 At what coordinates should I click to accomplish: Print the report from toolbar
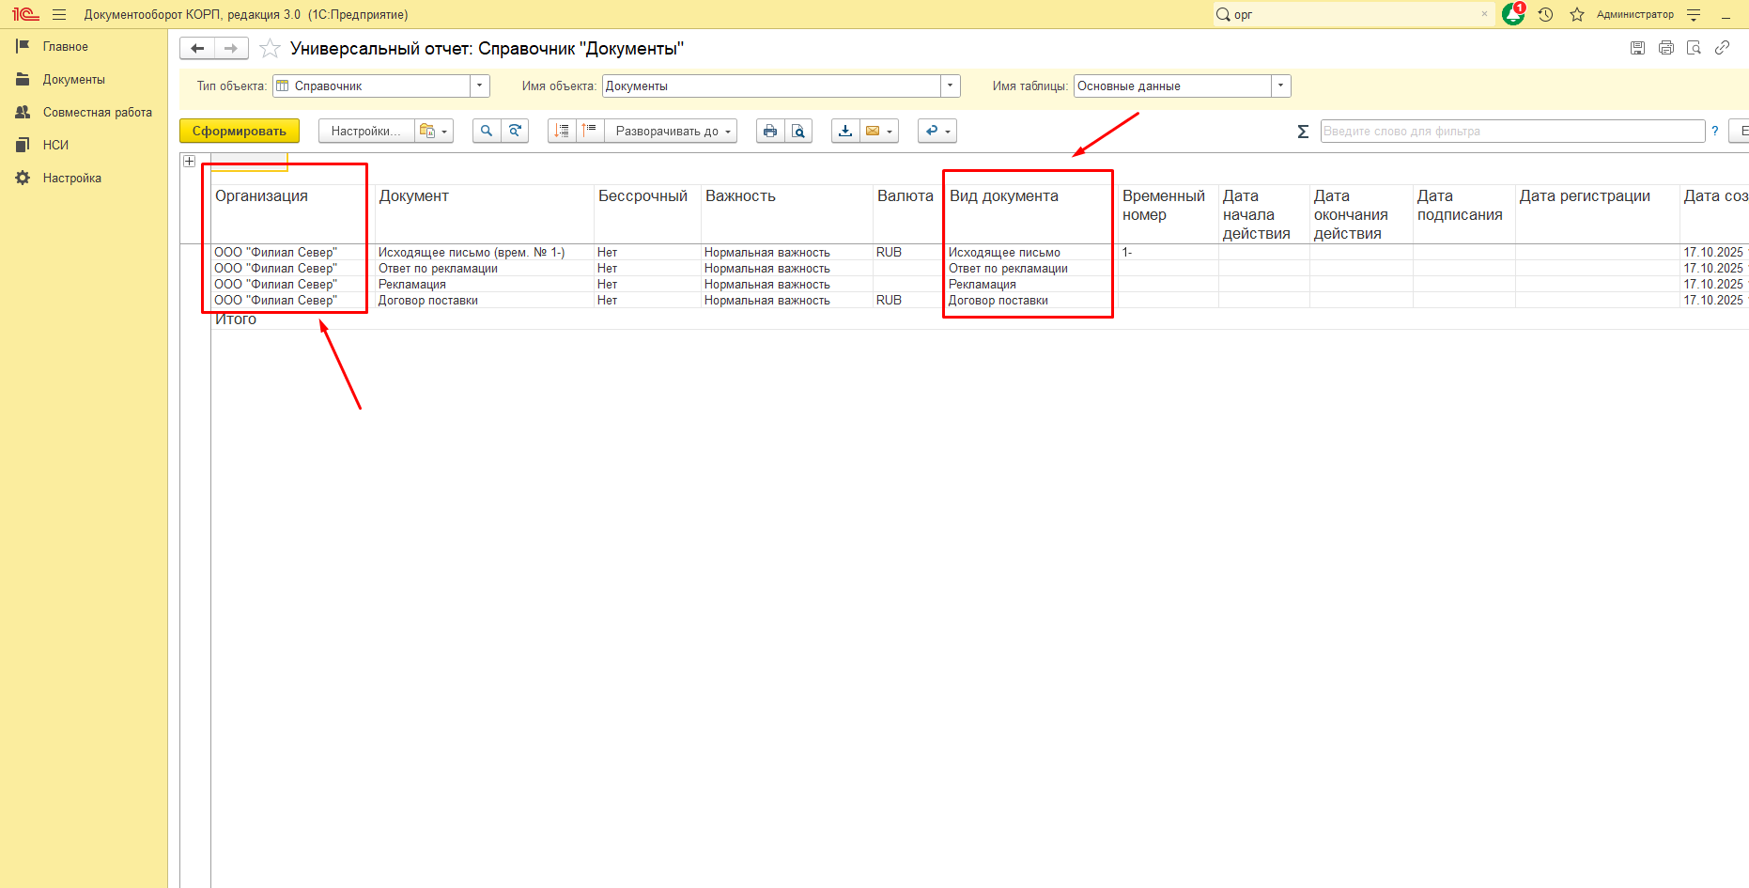point(770,131)
